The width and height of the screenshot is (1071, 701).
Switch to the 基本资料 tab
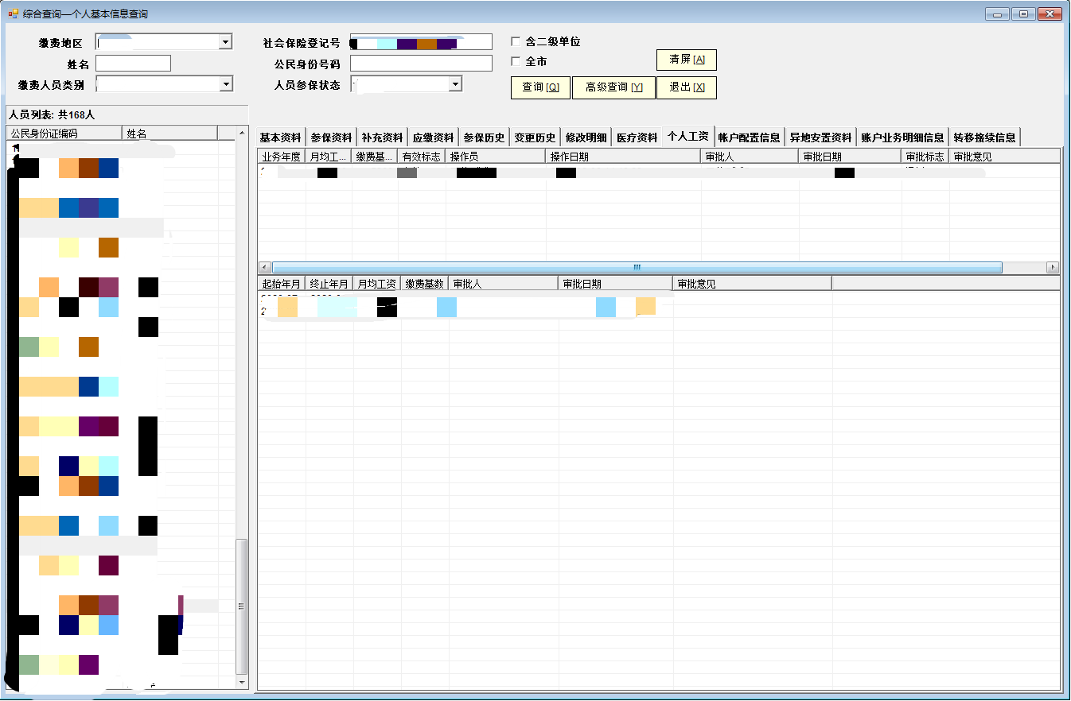(x=280, y=137)
